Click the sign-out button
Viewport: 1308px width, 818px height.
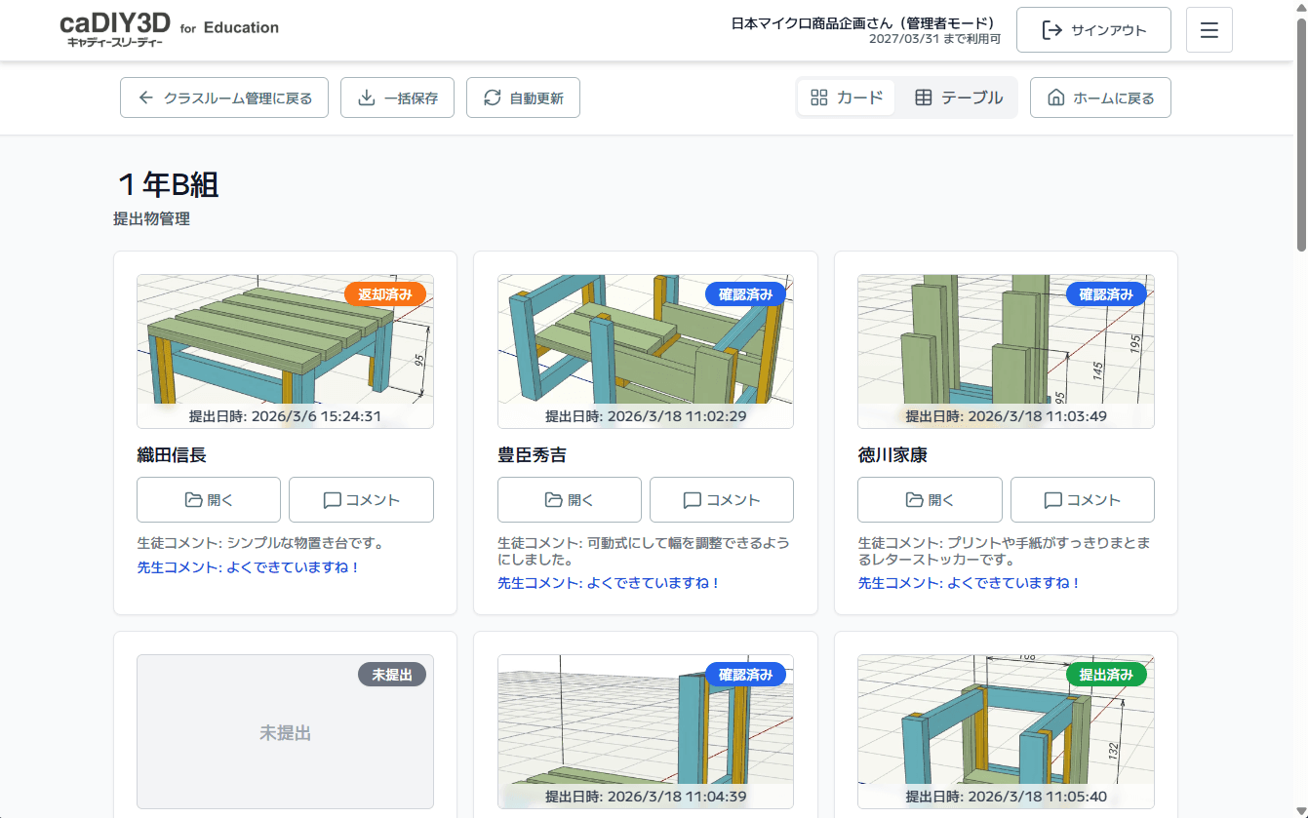(x=1093, y=30)
